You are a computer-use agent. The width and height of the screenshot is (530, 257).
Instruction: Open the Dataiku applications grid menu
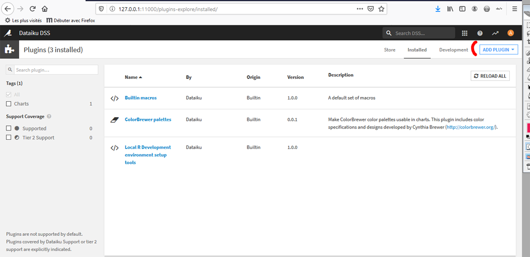[x=465, y=33]
